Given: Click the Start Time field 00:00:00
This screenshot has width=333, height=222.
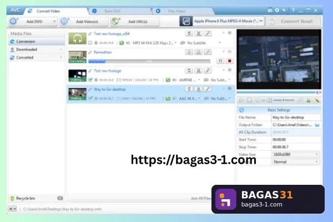Looking at the screenshot, I should click(x=296, y=139).
